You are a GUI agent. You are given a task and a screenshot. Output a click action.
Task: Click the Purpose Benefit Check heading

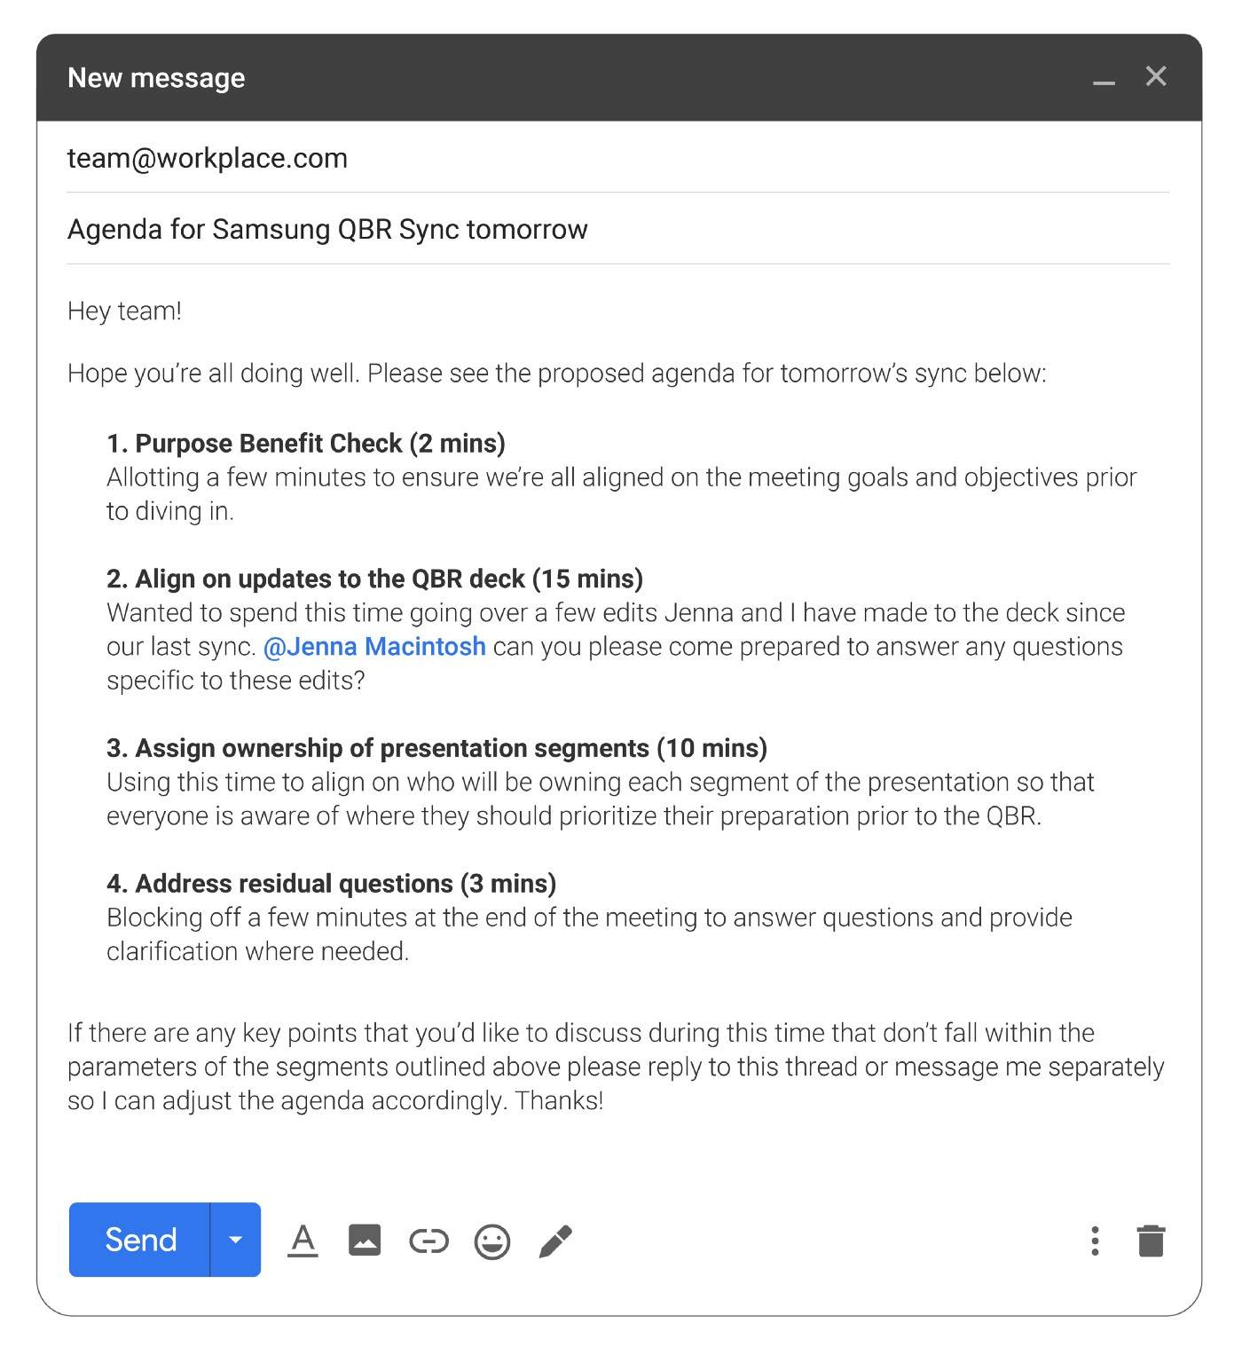(x=306, y=443)
